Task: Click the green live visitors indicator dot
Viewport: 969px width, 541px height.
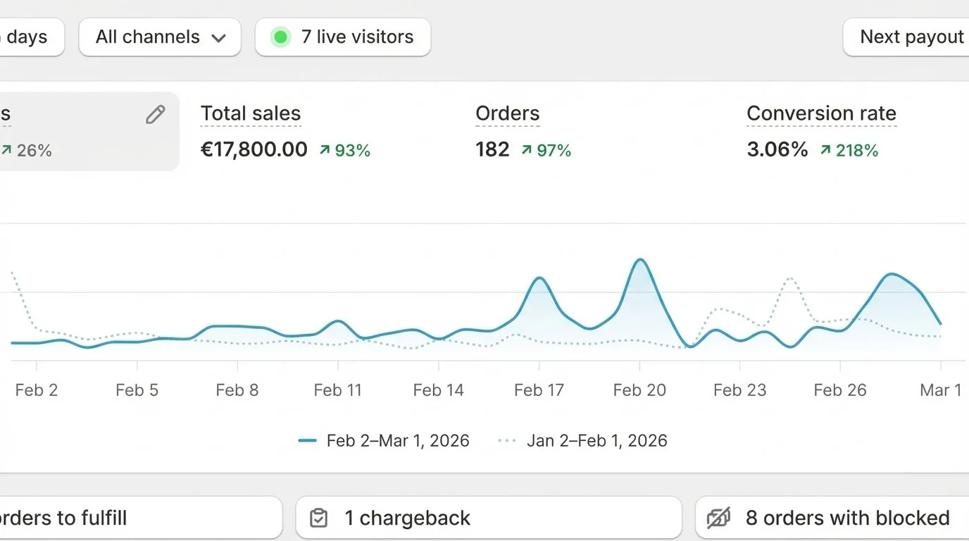Action: coord(281,35)
